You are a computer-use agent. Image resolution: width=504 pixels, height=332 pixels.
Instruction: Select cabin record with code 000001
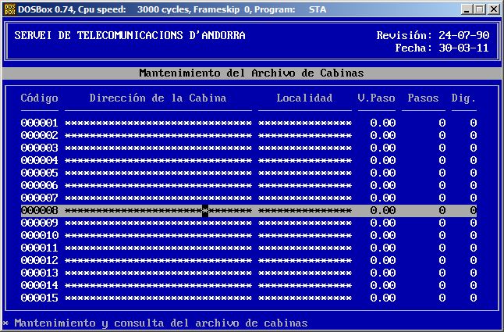point(39,123)
